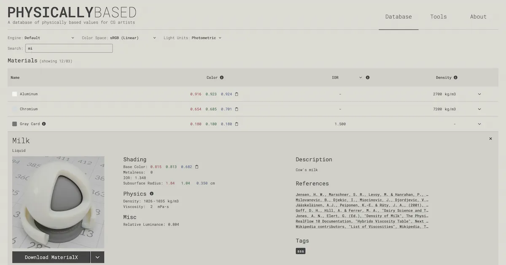Copy Aluminum's color values to clipboard
Viewport: 506px width, 265px height.
pos(236,94)
